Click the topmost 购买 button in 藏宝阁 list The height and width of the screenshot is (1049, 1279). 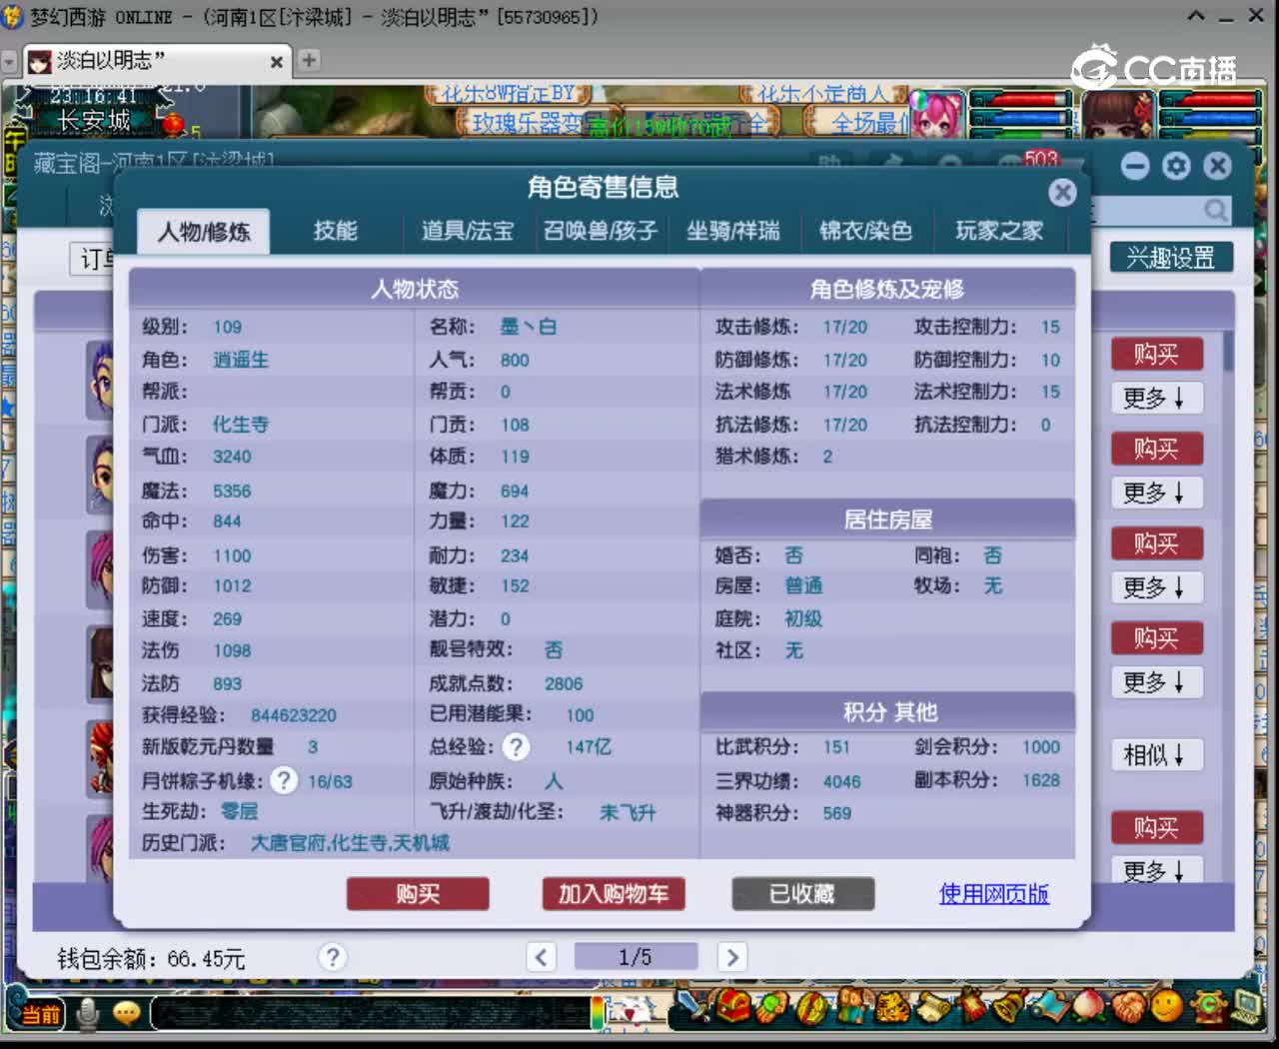[1156, 355]
